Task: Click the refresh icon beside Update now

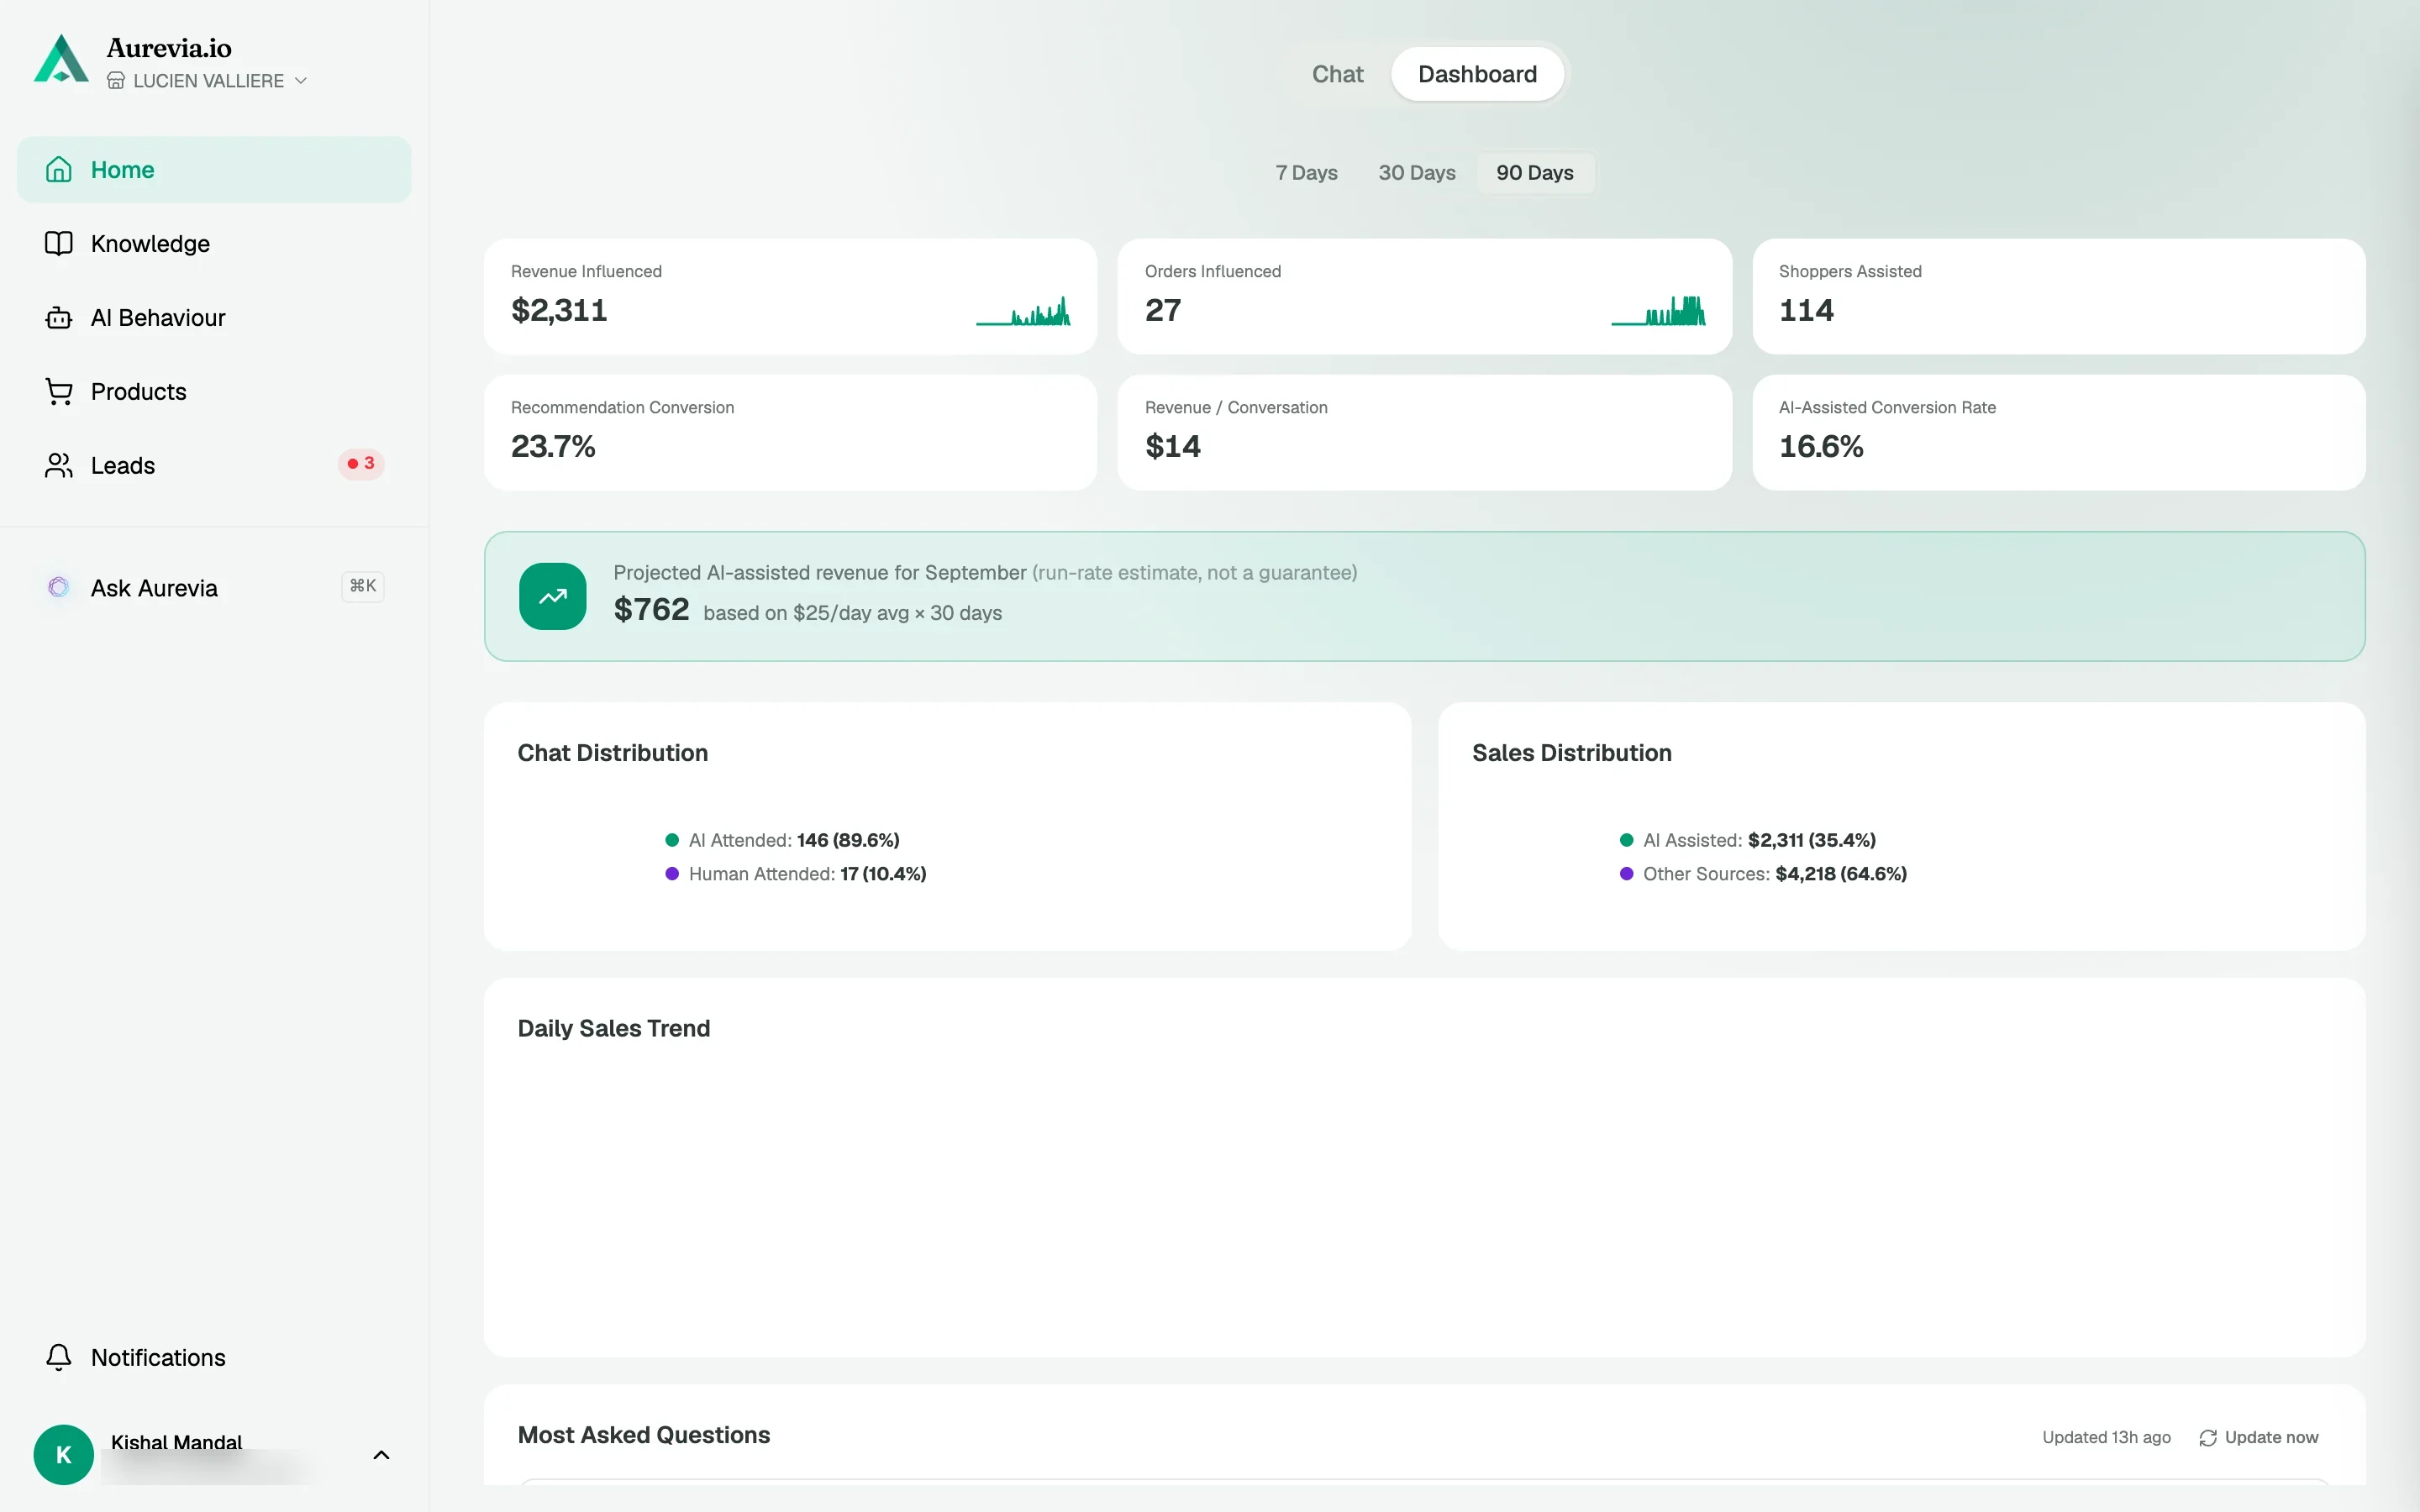Action: click(2208, 1438)
